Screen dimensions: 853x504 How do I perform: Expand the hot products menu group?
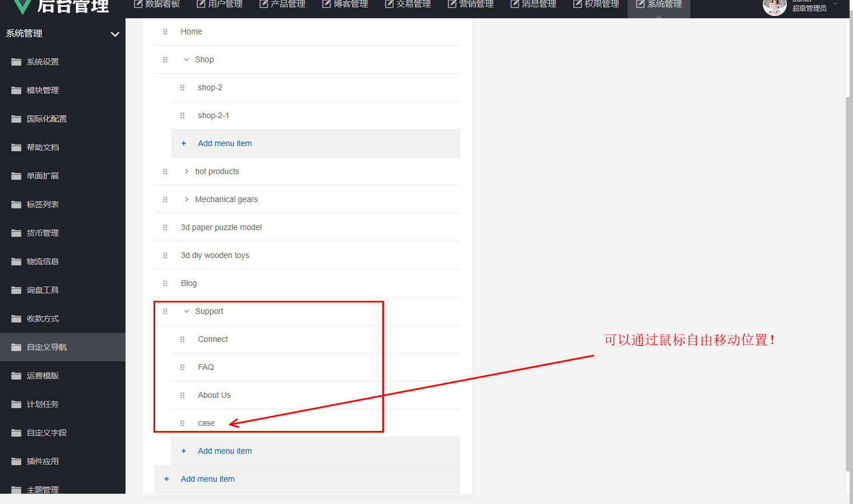[x=187, y=172]
